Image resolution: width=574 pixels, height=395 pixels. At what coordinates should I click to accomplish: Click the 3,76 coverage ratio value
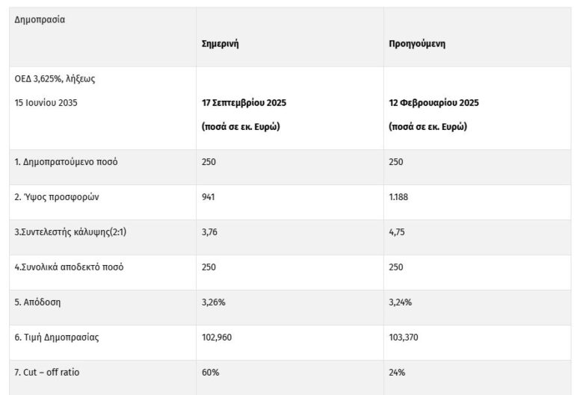pos(211,232)
